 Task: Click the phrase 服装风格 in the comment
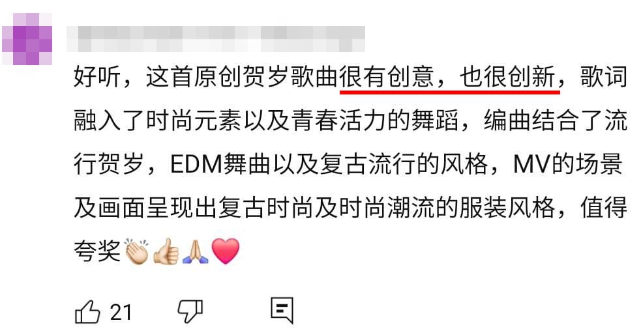click(x=507, y=207)
